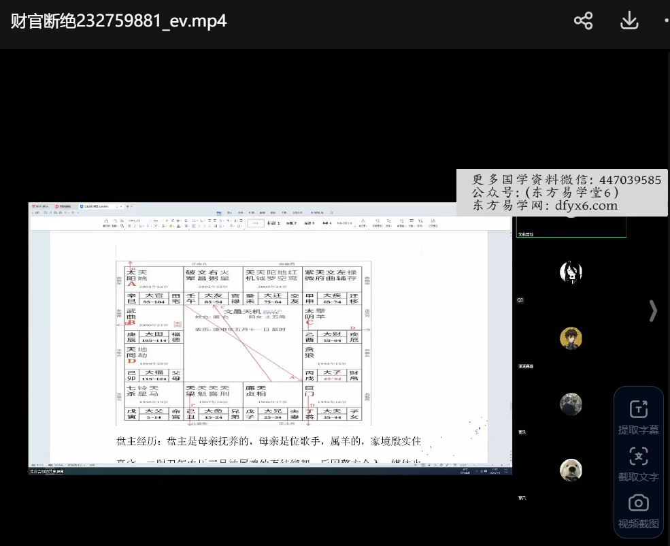Viewport: 670px width, 546px height.
Task: Click the video file title 财官断绝232759881_ev.mp4
Action: (118, 21)
